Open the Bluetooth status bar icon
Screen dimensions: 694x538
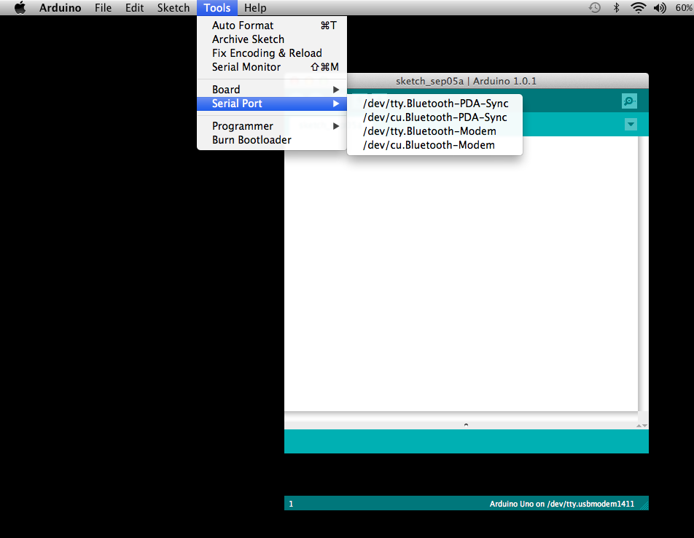(617, 7)
